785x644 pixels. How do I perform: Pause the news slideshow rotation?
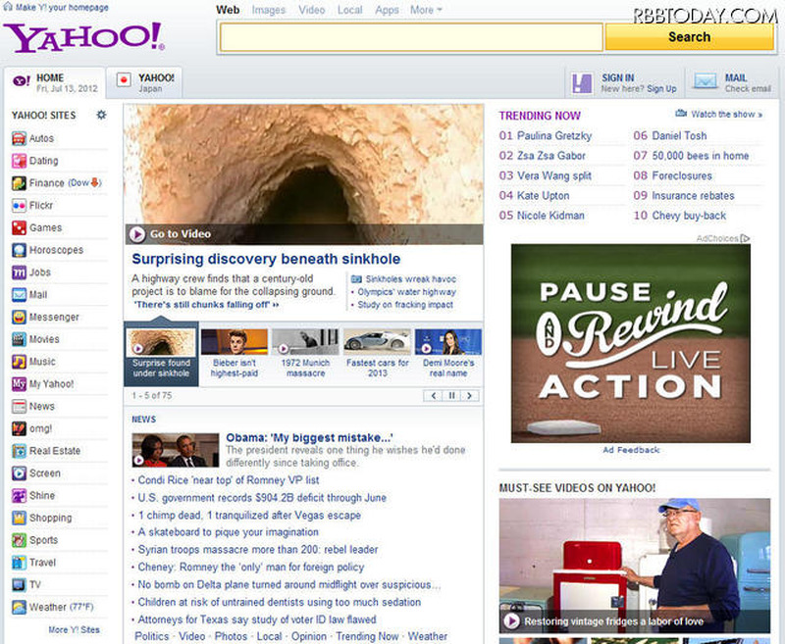(452, 396)
